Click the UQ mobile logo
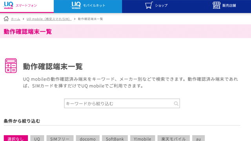The image size is (251, 141). coord(8,5)
